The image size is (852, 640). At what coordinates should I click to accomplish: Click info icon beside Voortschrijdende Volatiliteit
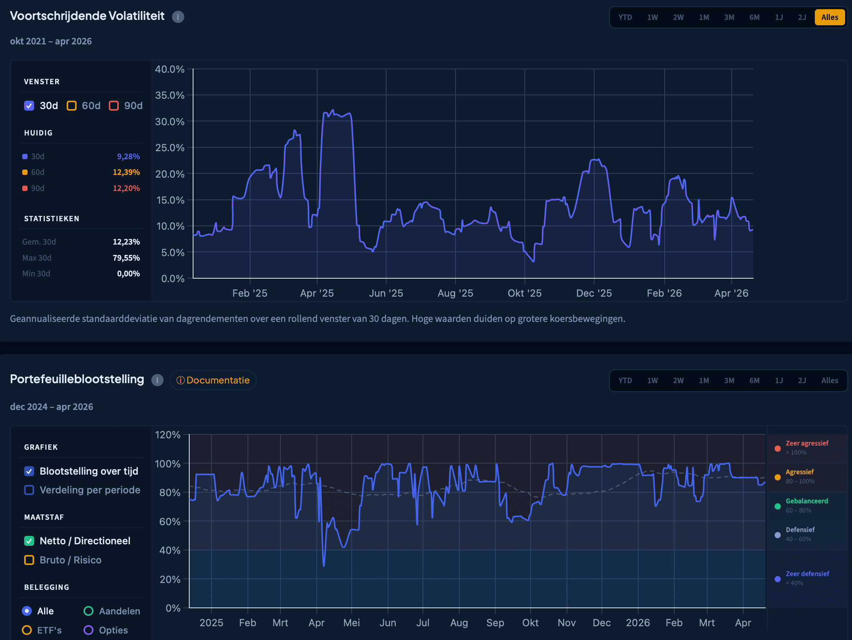(178, 17)
